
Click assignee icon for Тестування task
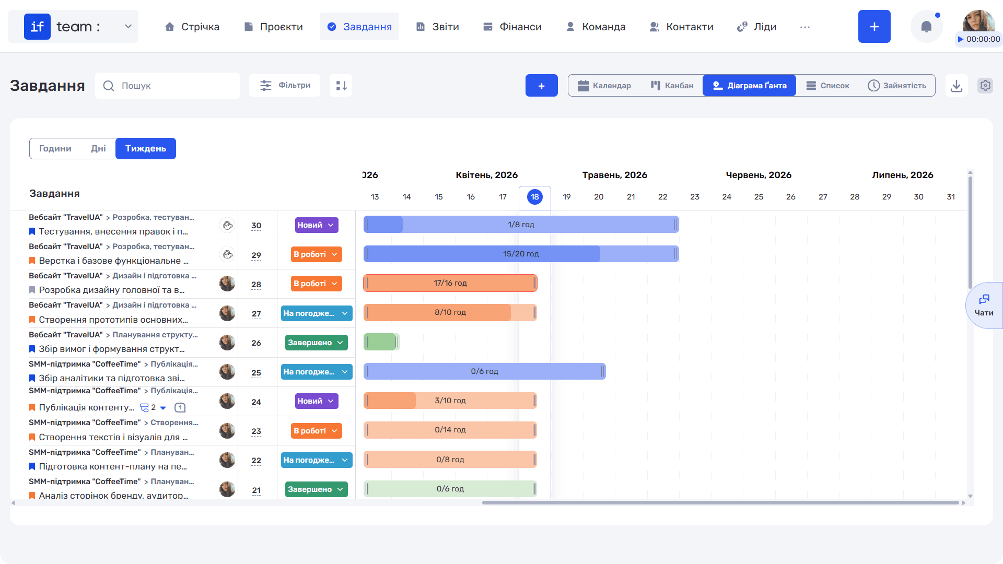(x=227, y=225)
